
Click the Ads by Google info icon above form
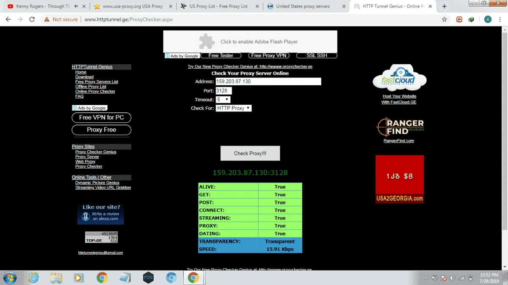click(x=168, y=56)
